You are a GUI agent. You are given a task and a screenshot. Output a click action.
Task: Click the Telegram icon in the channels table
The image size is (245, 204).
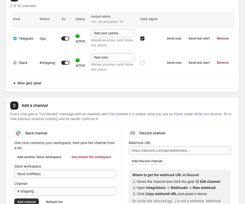tap(15, 39)
